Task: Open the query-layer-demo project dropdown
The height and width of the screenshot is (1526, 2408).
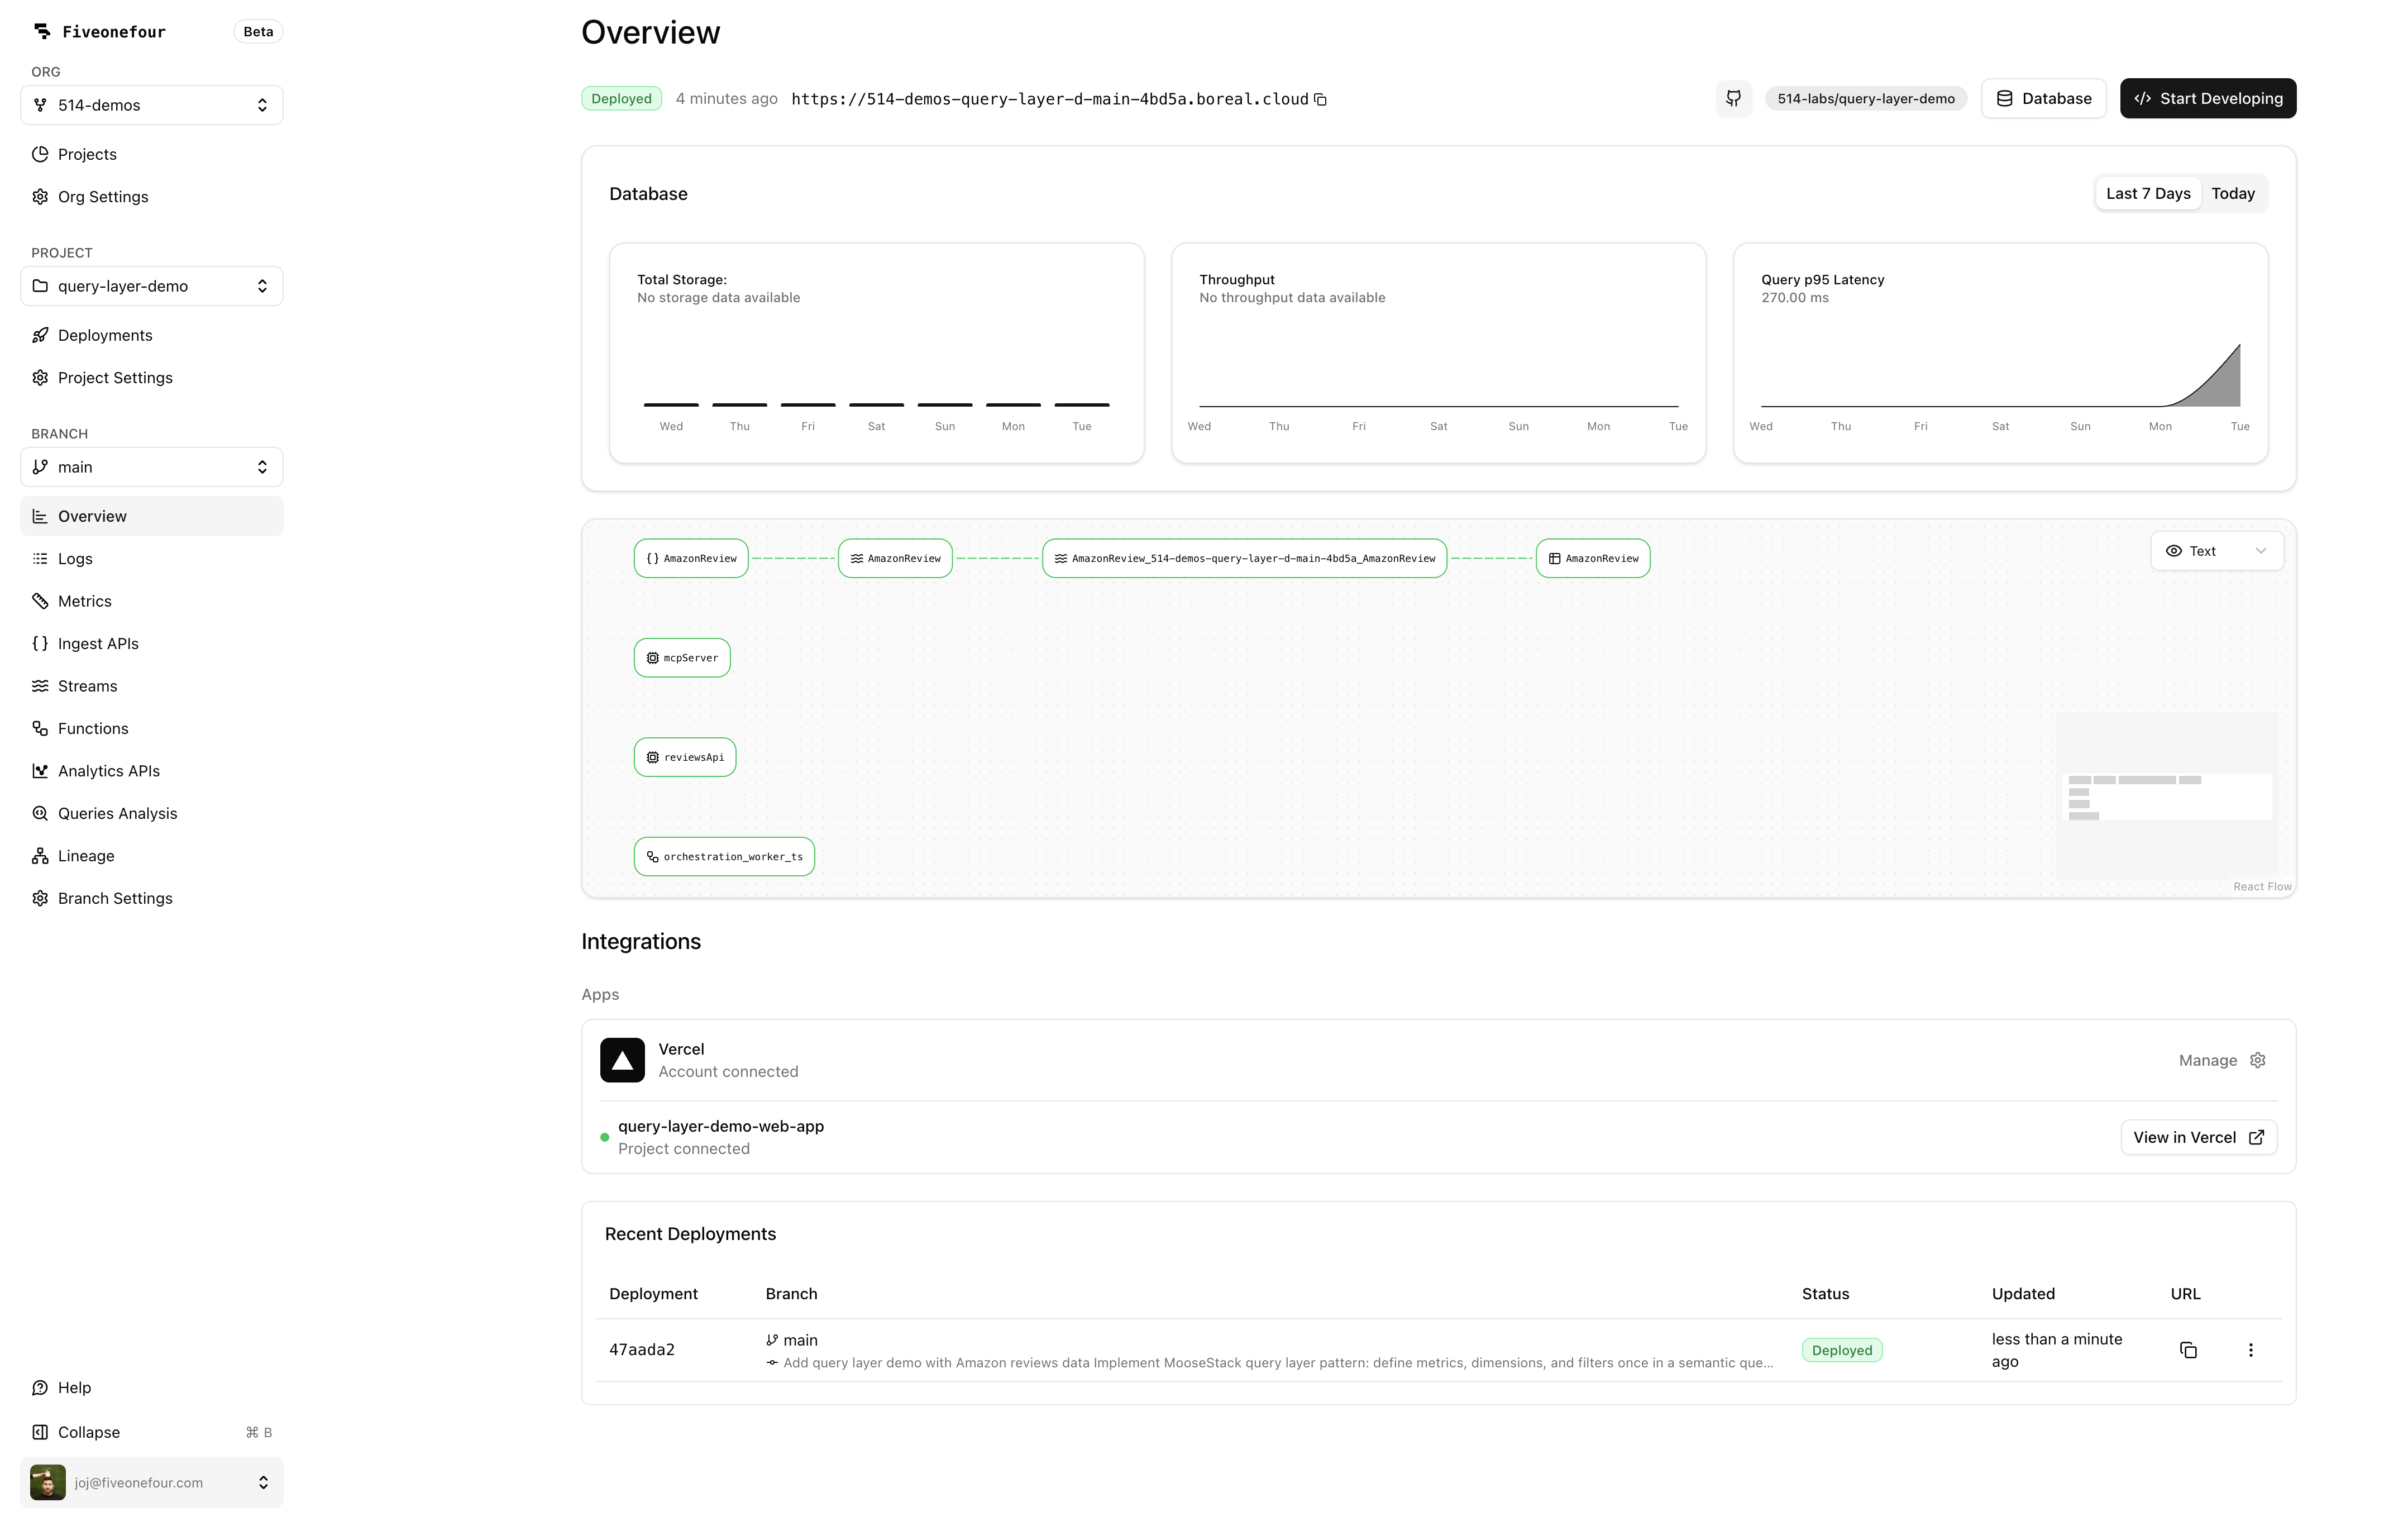Action: [151, 286]
